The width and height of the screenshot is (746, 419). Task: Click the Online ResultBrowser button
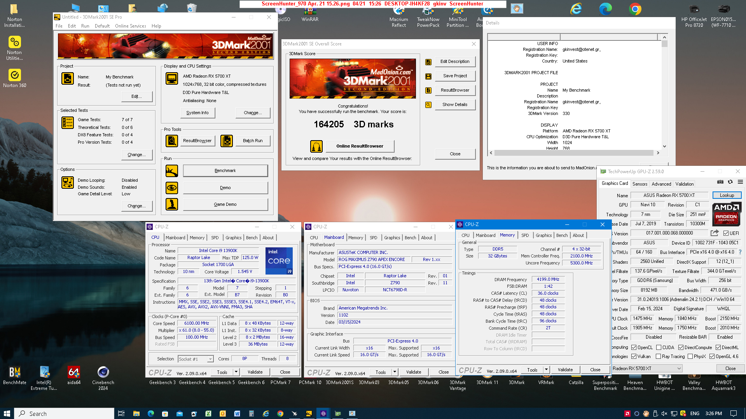click(x=360, y=146)
